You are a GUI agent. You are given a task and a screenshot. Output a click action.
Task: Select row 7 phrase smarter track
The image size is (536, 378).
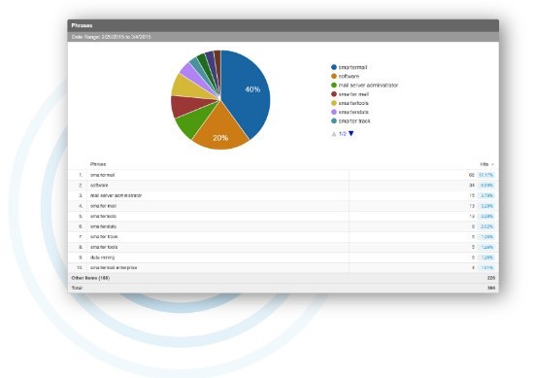104,237
